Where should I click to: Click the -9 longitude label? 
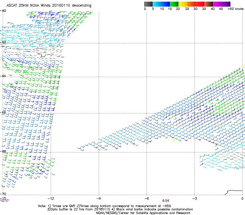[x=98, y=198]
